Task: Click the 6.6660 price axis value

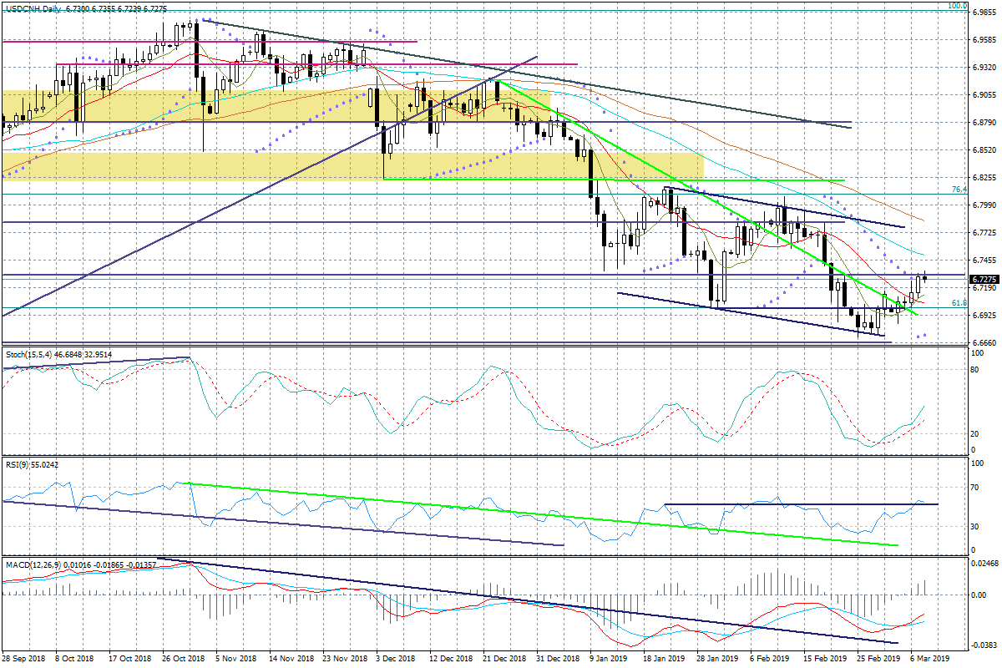Action: (983, 343)
